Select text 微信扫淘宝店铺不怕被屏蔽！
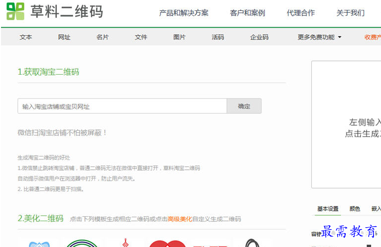 tap(62, 133)
